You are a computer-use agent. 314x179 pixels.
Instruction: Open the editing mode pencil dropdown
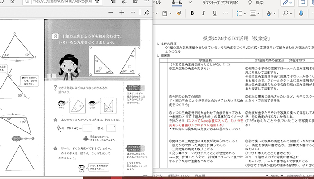pyautogui.click(x=288, y=3)
